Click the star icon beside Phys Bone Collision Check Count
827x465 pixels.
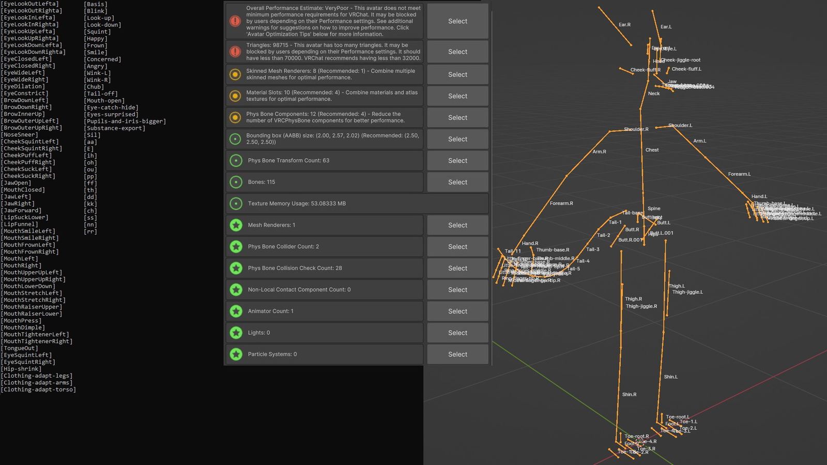(236, 268)
